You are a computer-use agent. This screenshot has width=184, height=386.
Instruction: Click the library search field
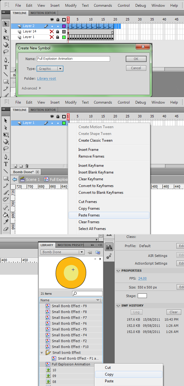pos(87,294)
